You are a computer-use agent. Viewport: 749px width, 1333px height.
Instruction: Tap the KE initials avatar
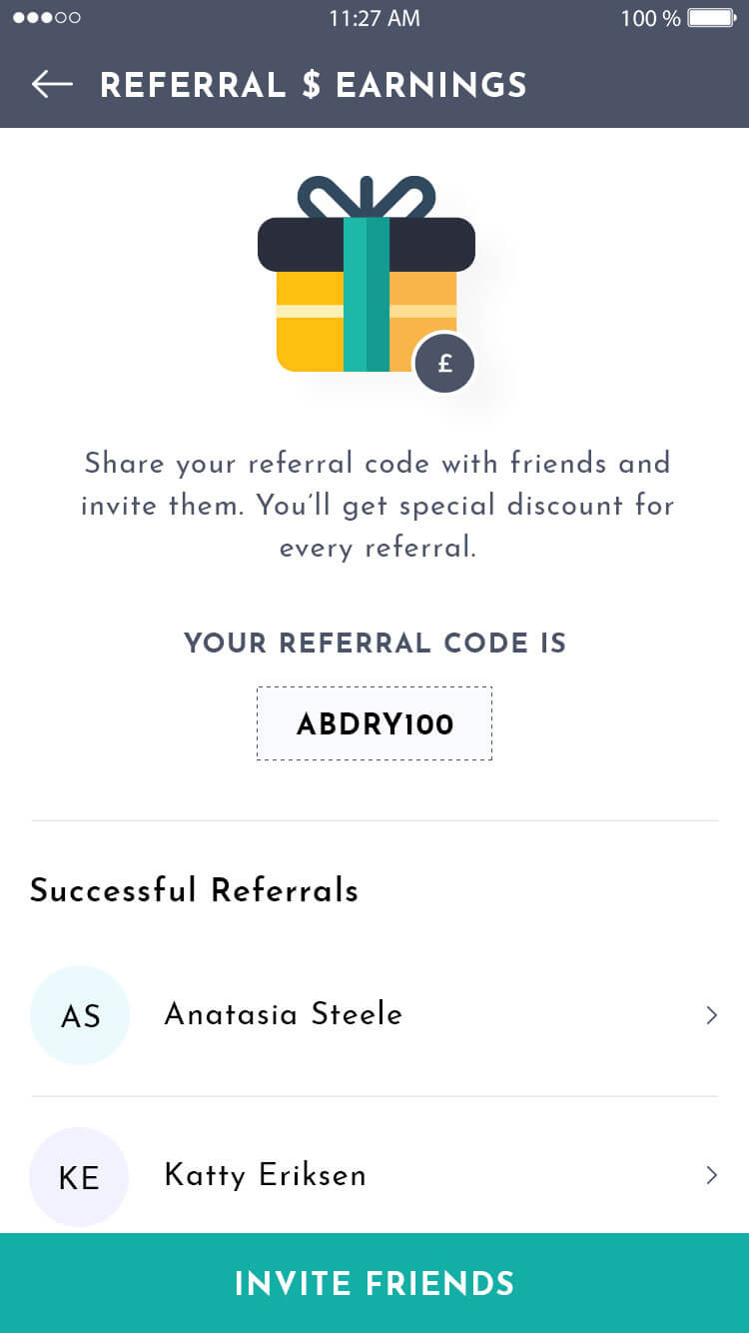[80, 1177]
